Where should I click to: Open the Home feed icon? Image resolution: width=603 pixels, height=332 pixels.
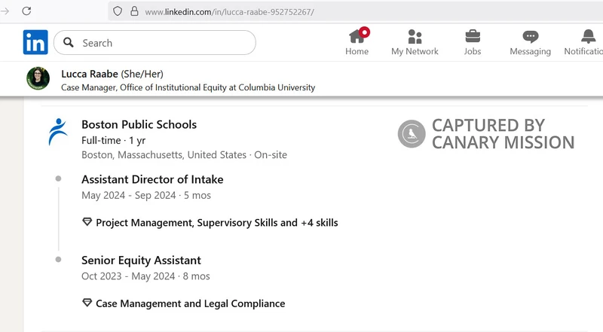[x=357, y=37]
